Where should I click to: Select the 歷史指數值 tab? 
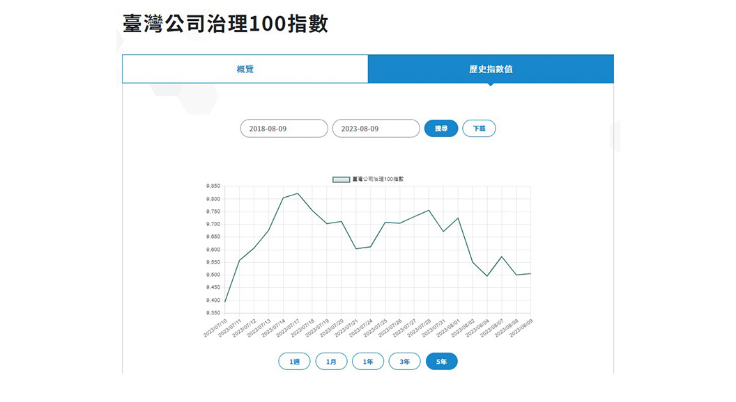pos(491,69)
